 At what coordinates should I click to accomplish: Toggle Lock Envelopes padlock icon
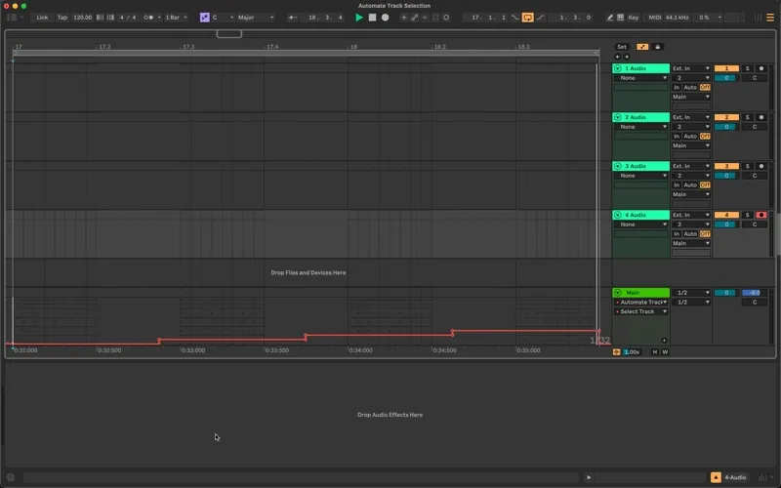tap(657, 47)
